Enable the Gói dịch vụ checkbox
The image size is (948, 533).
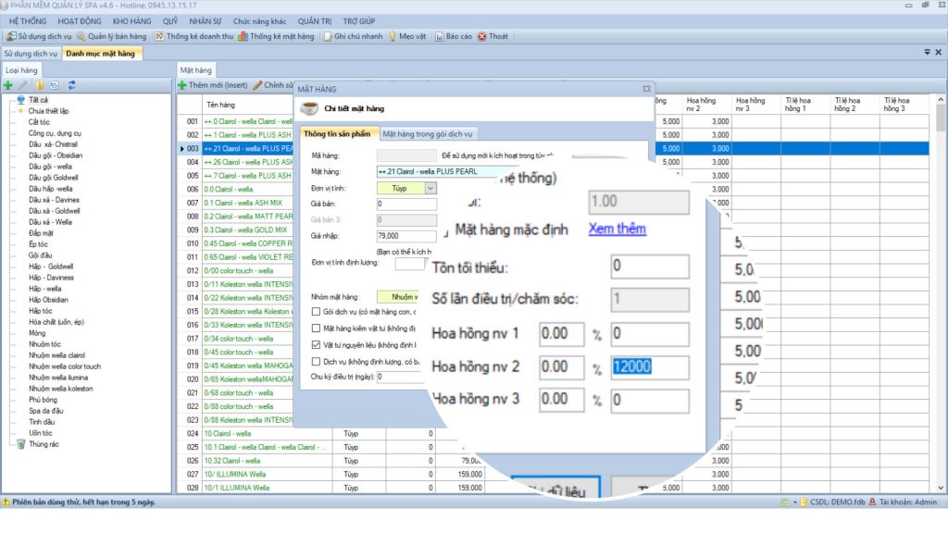click(x=317, y=312)
